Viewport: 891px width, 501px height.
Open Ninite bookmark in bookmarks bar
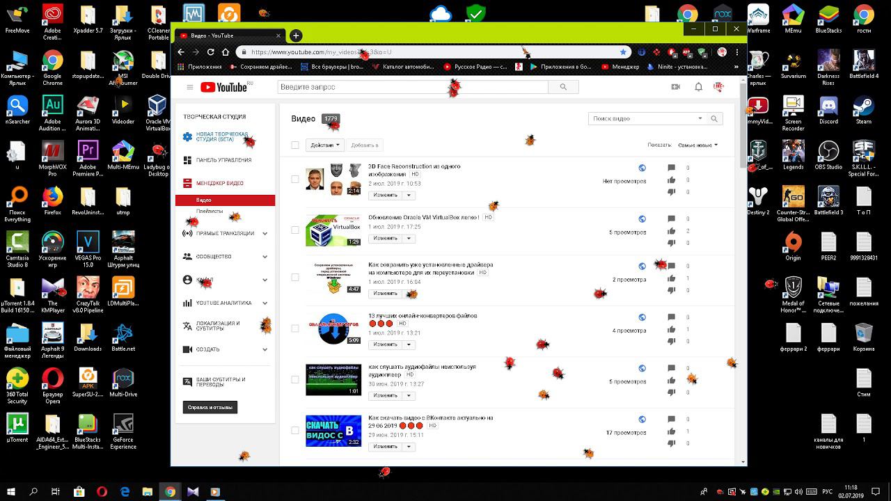[677, 67]
